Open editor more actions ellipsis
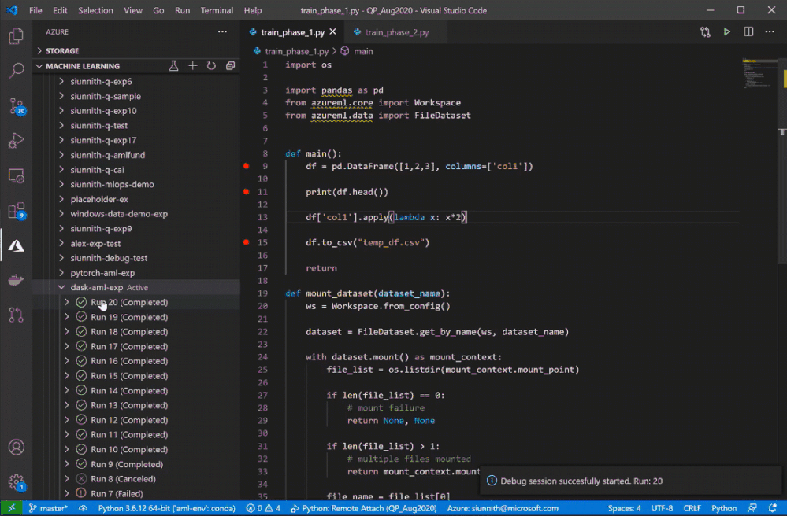Image resolution: width=787 pixels, height=516 pixels. click(x=770, y=32)
